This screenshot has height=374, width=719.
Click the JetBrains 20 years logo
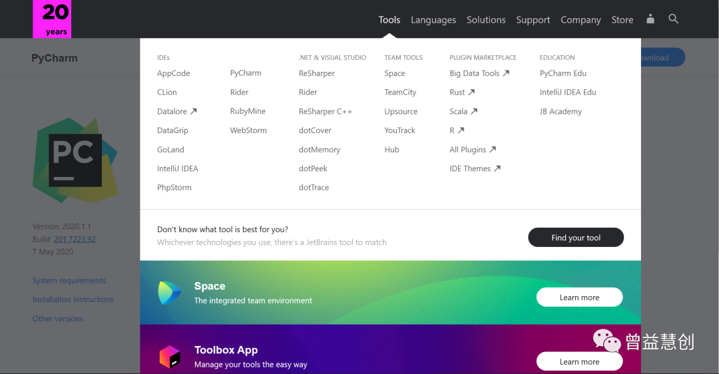[52, 19]
